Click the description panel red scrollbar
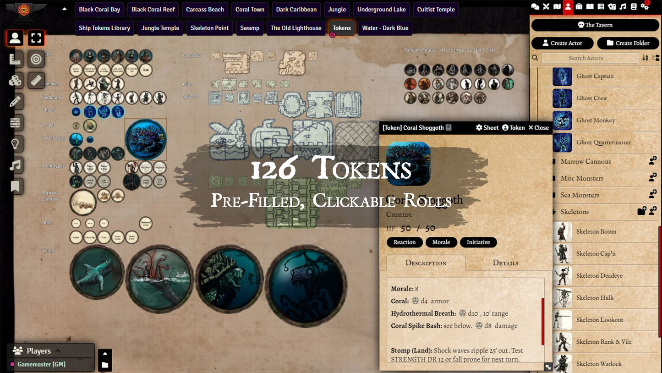The image size is (662, 373). tap(543, 321)
